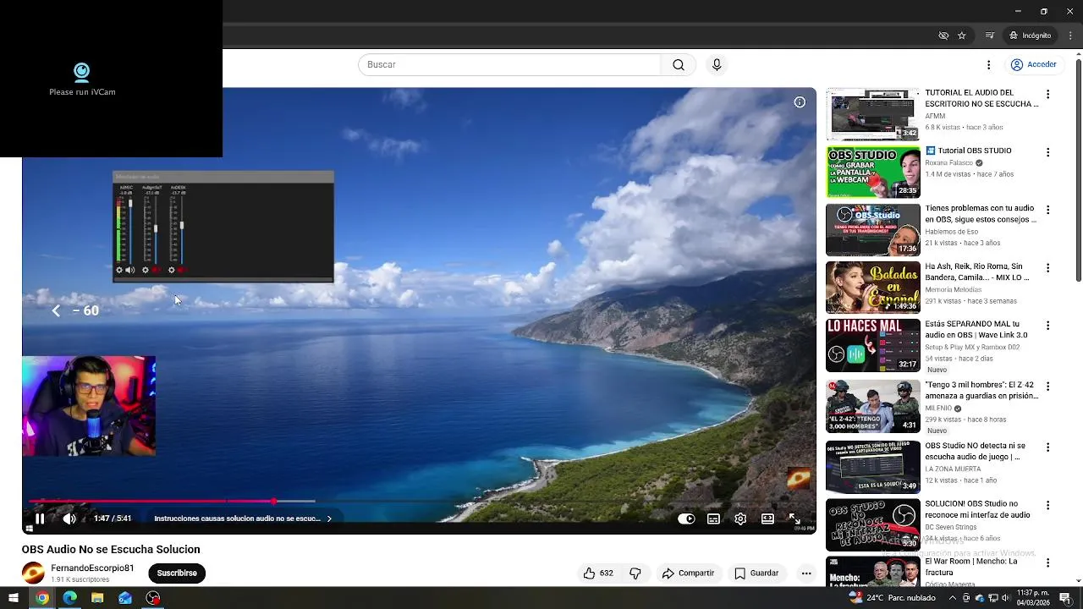This screenshot has height=609, width=1083.
Task: Open the 'TUTORIAL EL AUDIO DEL ESCRITORIO' video thumbnail
Action: pos(873,114)
